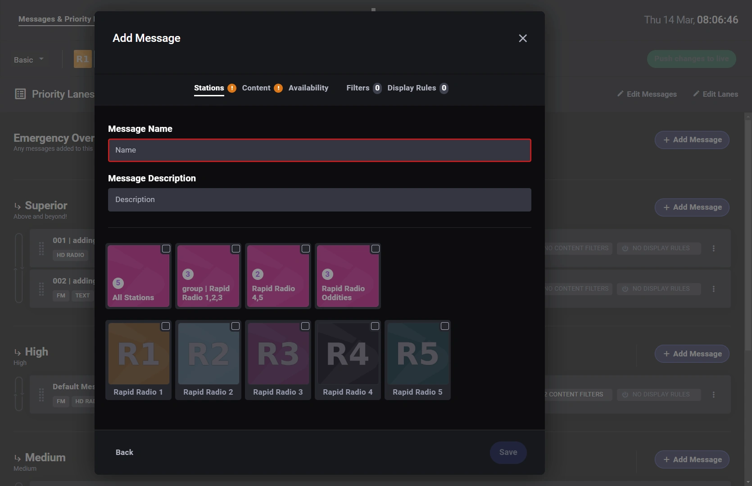Click the 2 count badge on Rapid Radio 4,5

pos(258,274)
